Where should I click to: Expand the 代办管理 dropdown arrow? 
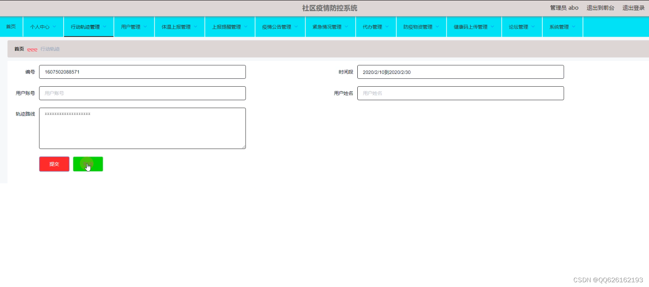pyautogui.click(x=387, y=27)
